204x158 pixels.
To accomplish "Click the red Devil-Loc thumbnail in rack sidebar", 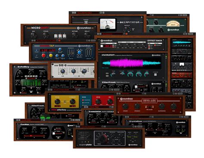I will tap(182, 75).
